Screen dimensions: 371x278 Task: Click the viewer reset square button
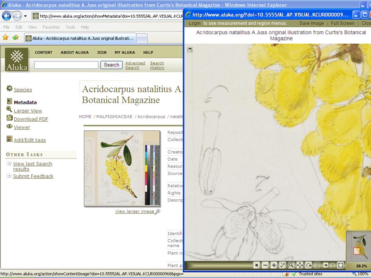coord(257,265)
